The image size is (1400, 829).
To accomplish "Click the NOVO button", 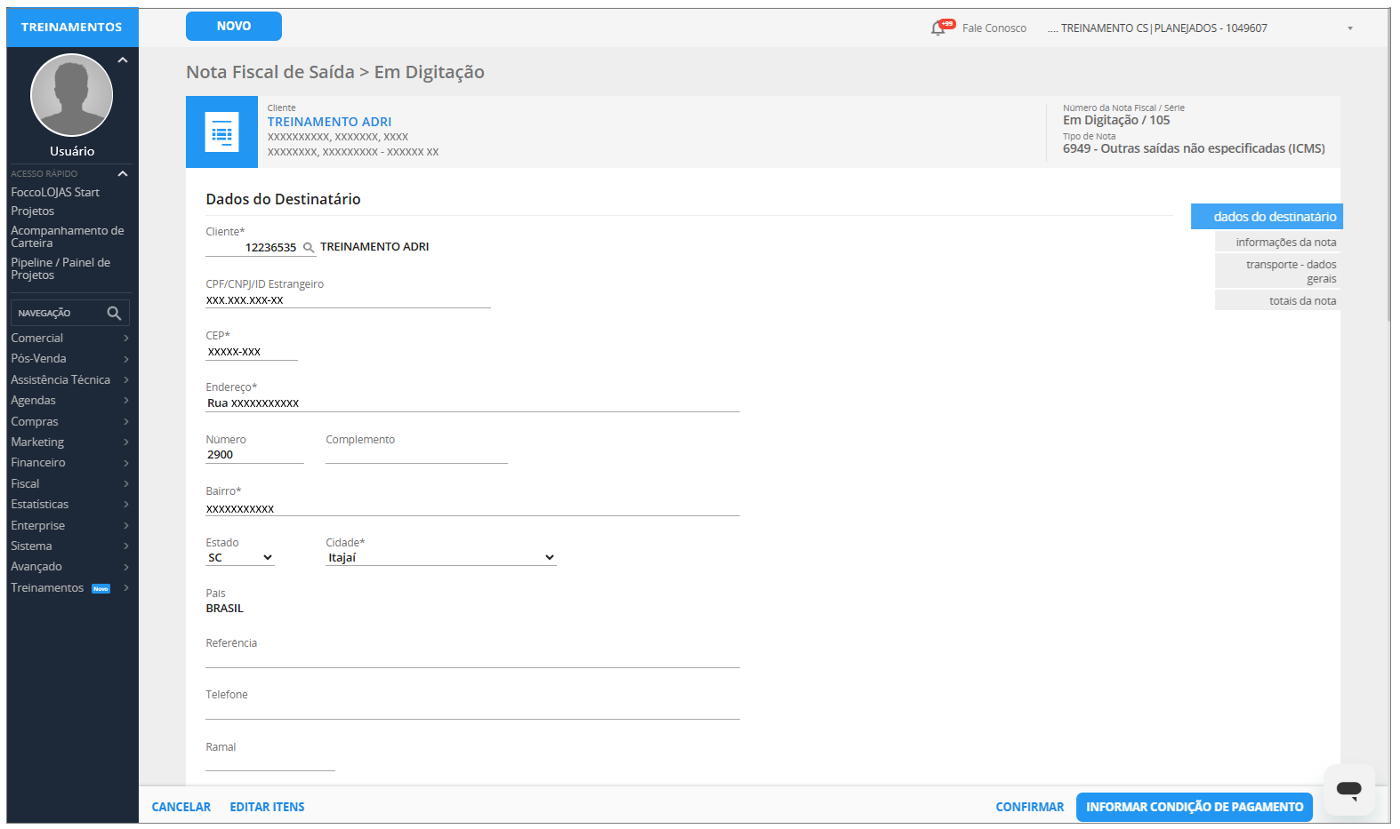I will pyautogui.click(x=233, y=27).
